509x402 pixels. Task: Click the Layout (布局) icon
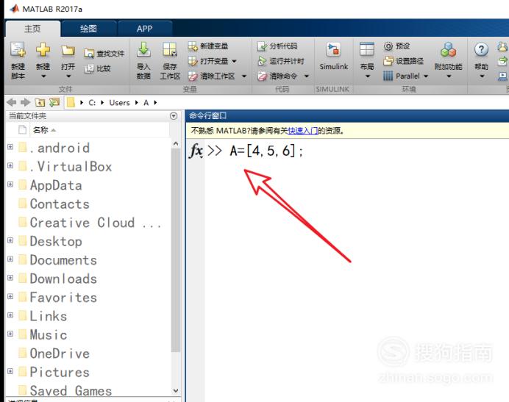[367, 50]
